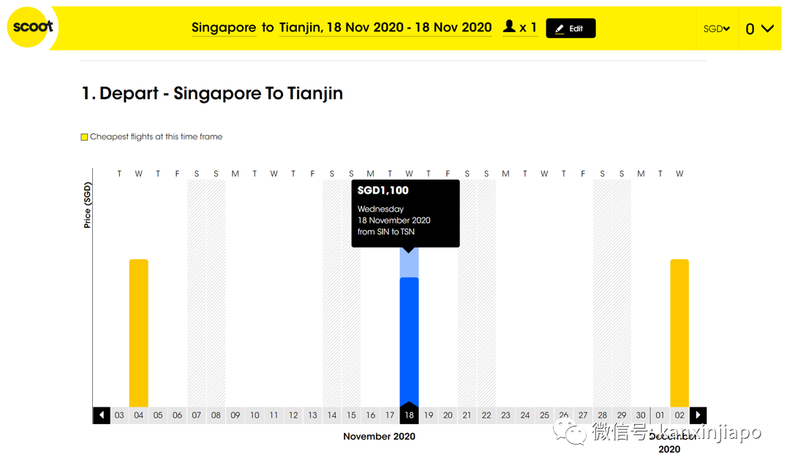Click Tianjin dates link in header

pos(385,28)
